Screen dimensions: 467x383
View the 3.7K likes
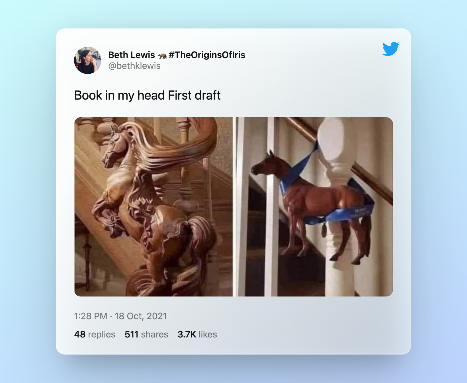click(x=197, y=334)
